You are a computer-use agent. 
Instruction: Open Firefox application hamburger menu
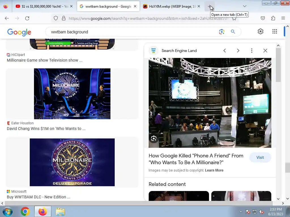(283, 18)
